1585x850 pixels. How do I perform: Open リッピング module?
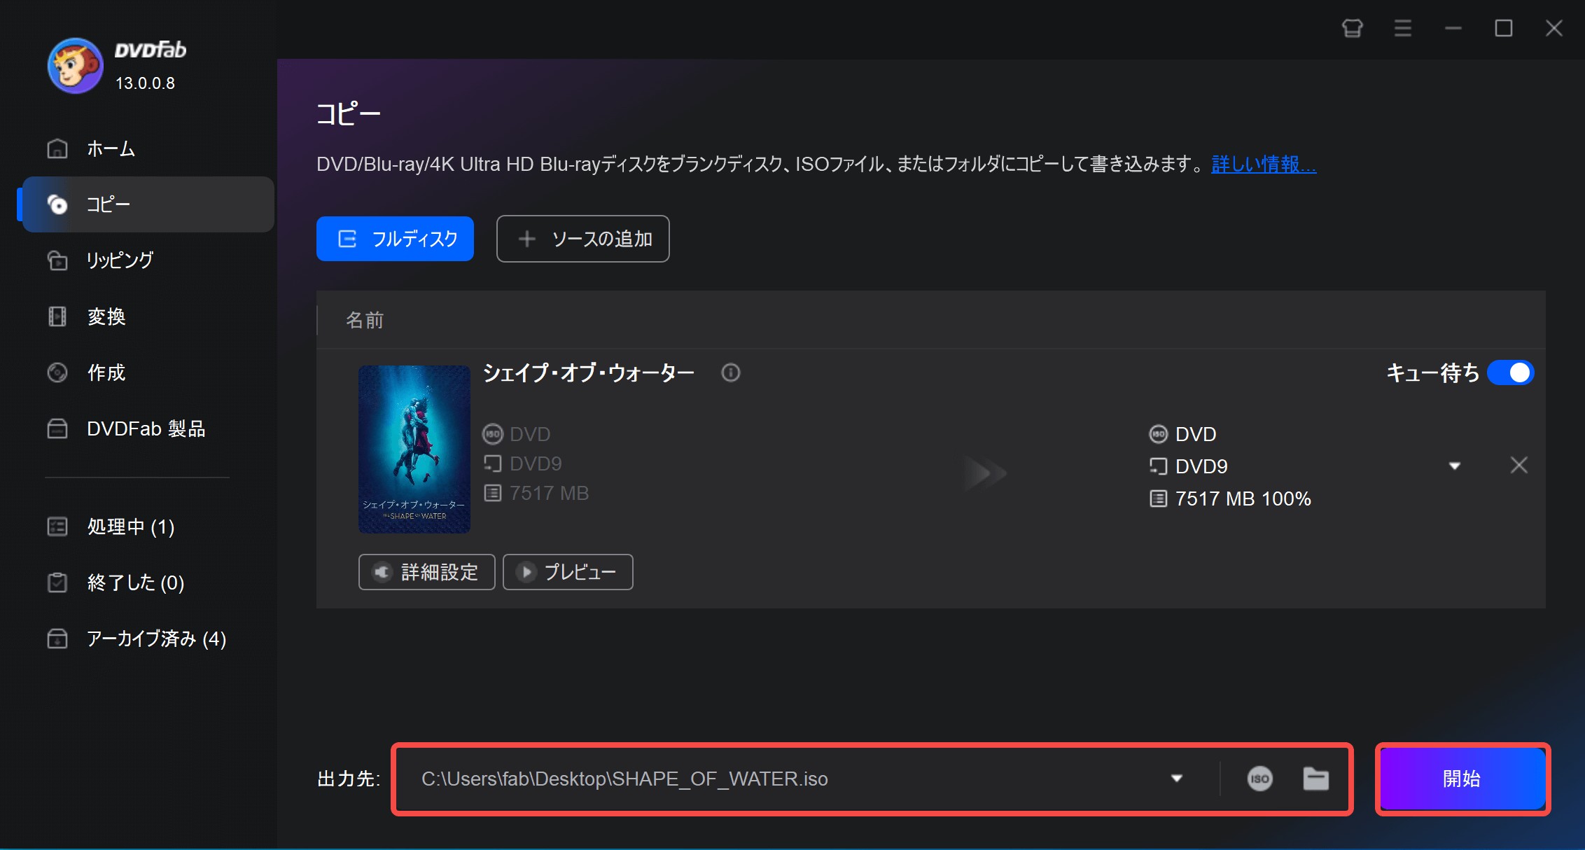click(147, 260)
